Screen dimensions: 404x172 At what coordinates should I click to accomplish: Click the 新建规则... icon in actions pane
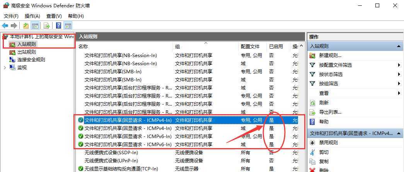click(312, 56)
